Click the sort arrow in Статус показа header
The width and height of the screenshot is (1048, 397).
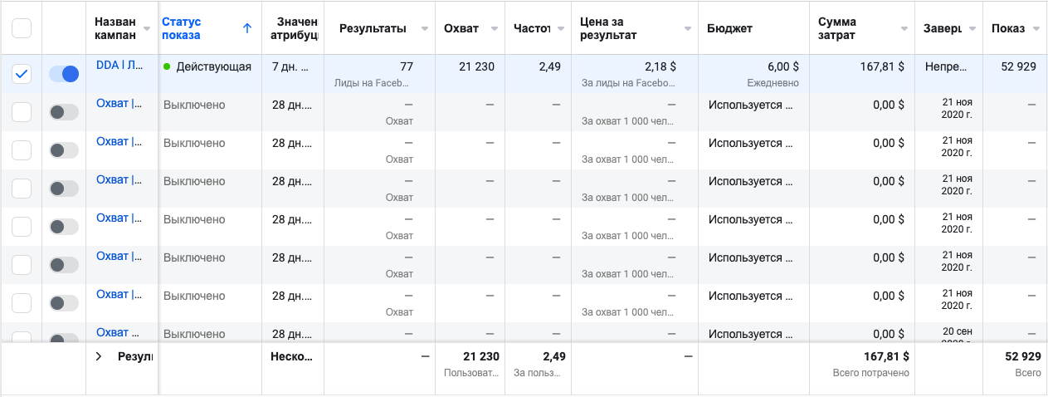(x=246, y=28)
